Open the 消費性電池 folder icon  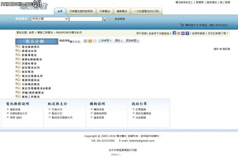point(19,63)
